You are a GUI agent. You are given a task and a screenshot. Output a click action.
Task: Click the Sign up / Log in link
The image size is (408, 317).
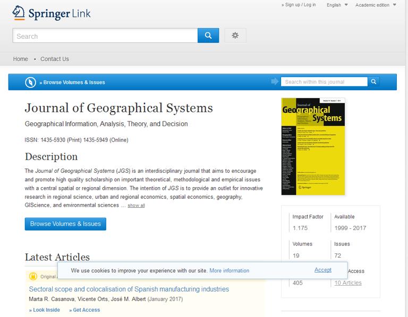pyautogui.click(x=299, y=5)
